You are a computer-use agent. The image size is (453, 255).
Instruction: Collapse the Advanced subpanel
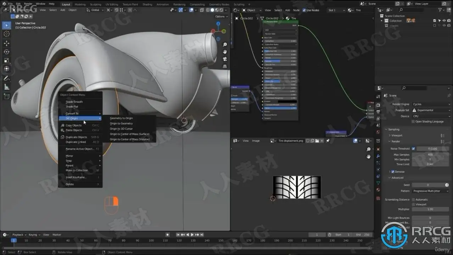point(397,178)
